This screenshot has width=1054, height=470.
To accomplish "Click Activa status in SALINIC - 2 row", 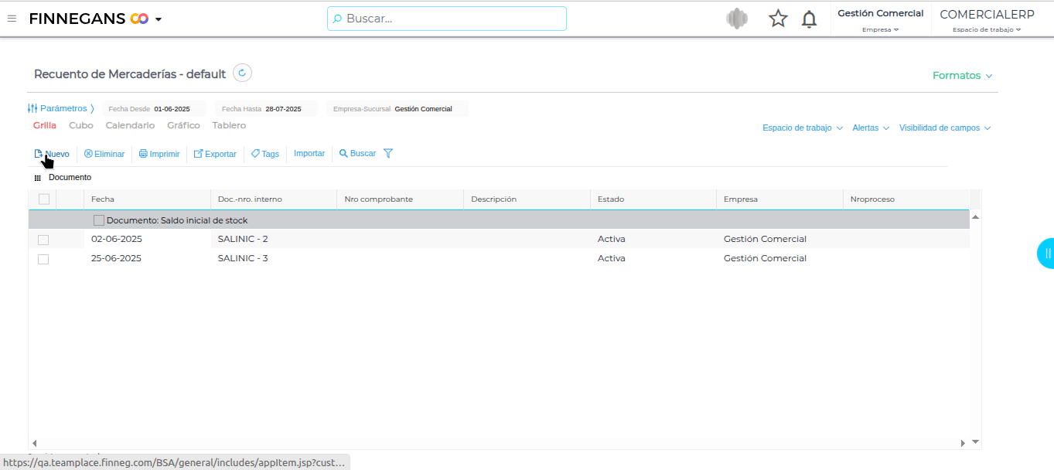I will [x=612, y=240].
